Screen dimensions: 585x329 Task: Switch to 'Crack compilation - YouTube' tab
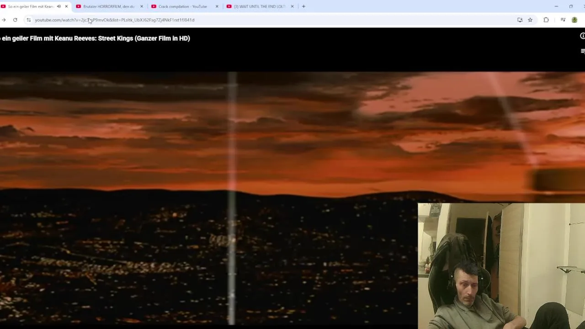[x=183, y=6]
